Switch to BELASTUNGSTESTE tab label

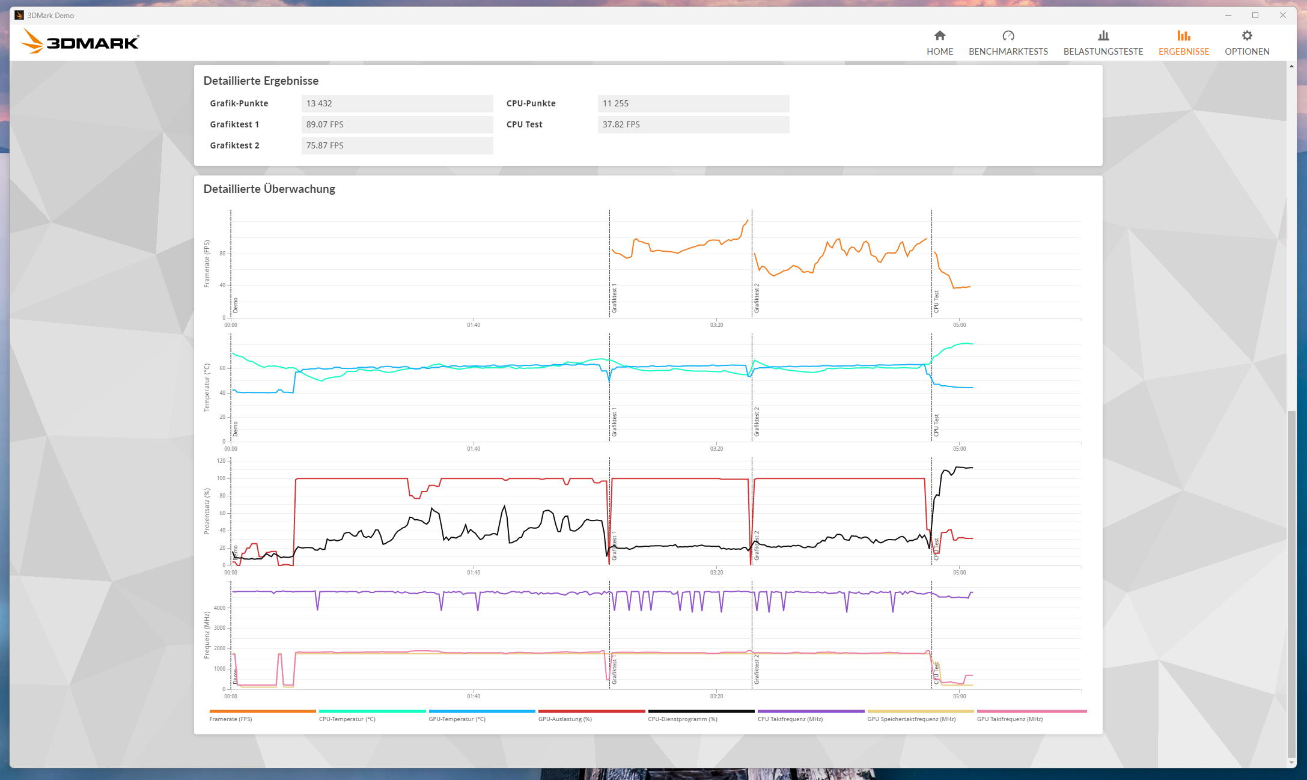[x=1103, y=52]
